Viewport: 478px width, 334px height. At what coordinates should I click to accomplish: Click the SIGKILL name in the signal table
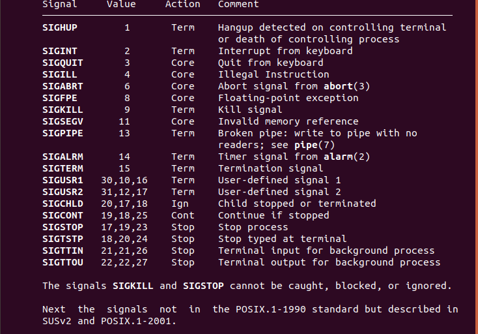tap(63, 110)
